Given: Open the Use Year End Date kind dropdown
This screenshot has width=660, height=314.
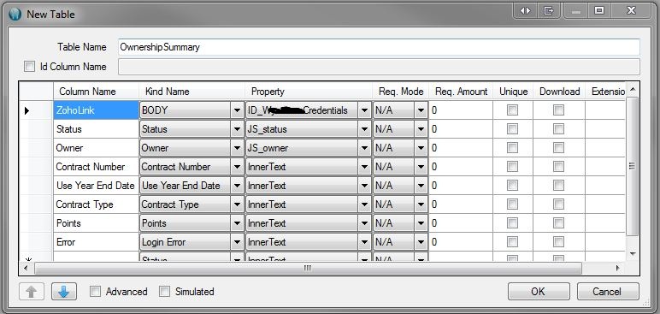Looking at the screenshot, I should click(237, 186).
